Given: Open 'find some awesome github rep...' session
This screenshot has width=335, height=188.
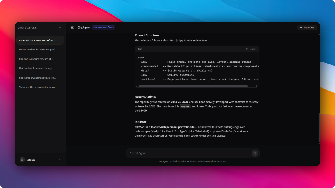Looking at the screenshot, I should 40,78.
